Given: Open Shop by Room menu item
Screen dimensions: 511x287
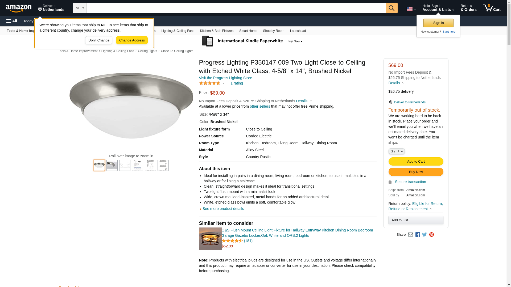Looking at the screenshot, I should (x=274, y=31).
